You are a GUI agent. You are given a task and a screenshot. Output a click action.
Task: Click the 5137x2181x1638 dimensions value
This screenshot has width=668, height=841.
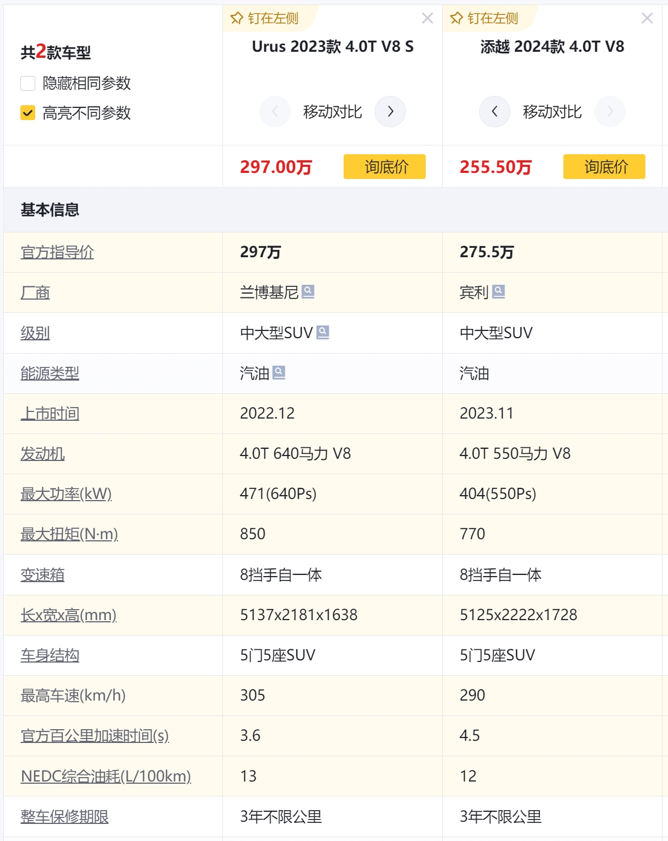[299, 615]
